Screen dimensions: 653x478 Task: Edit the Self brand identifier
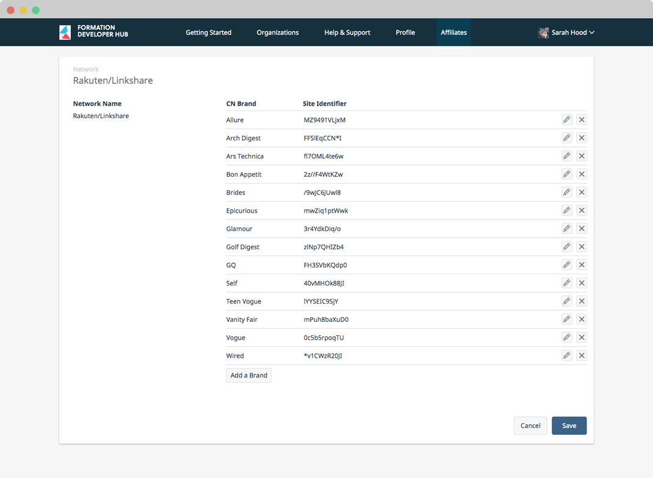(566, 283)
